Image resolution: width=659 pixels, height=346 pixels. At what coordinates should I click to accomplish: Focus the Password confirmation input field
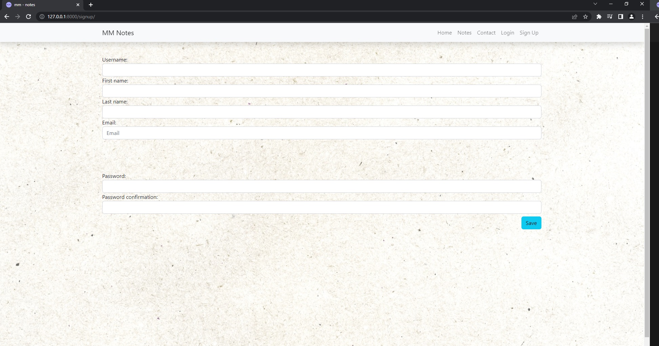point(322,207)
